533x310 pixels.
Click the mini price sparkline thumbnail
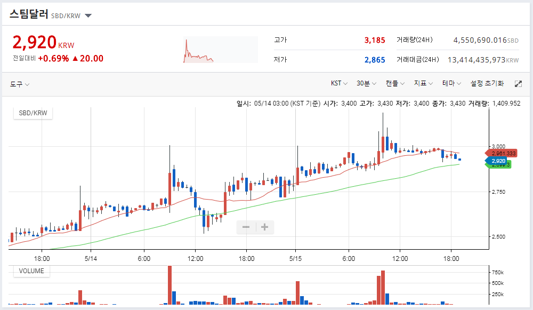click(x=220, y=50)
